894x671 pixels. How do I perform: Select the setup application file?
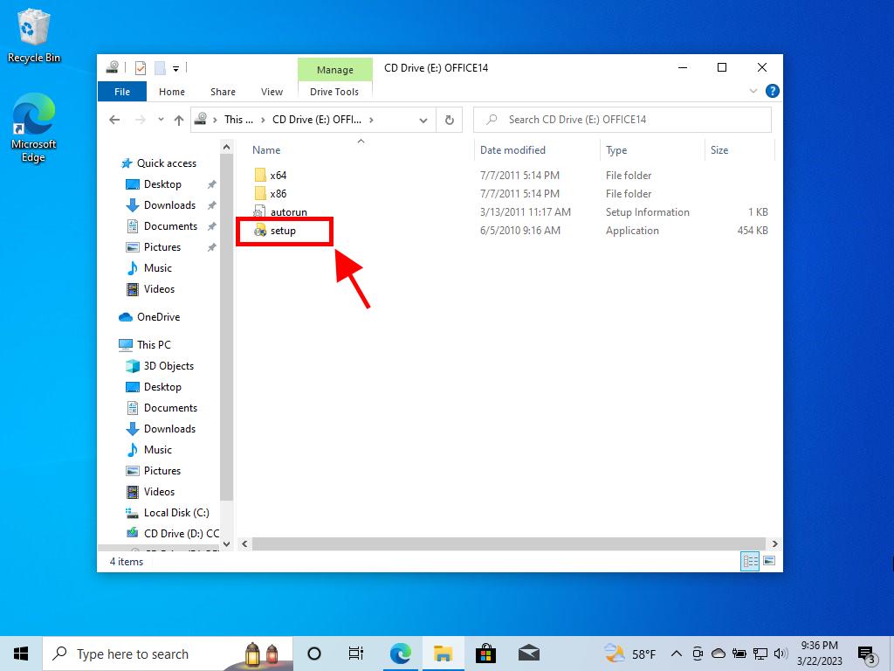coord(283,231)
